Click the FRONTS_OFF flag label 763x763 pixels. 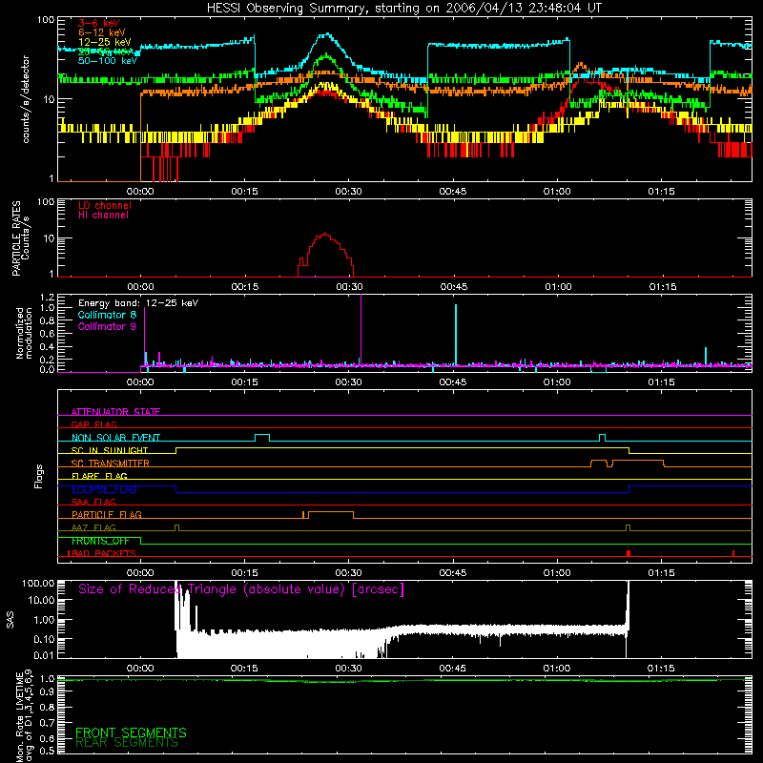tap(100, 541)
